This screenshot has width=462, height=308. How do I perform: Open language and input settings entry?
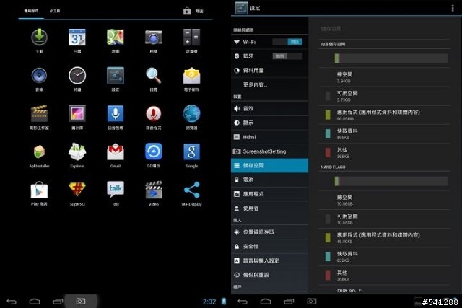click(269, 260)
